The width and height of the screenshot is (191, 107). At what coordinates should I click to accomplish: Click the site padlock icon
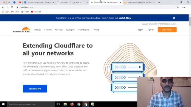pyautogui.click(x=18, y=7)
